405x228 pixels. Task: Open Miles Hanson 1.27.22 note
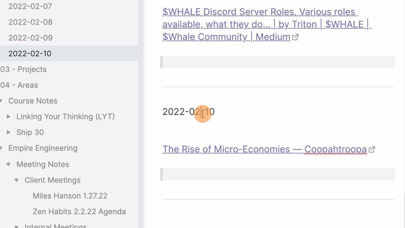point(70,196)
